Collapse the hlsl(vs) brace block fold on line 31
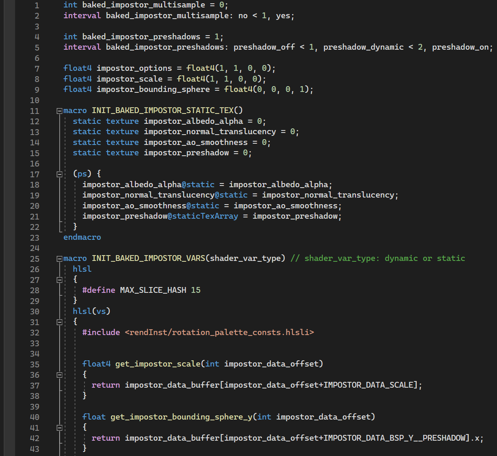Image resolution: width=497 pixels, height=456 pixels. 59,322
